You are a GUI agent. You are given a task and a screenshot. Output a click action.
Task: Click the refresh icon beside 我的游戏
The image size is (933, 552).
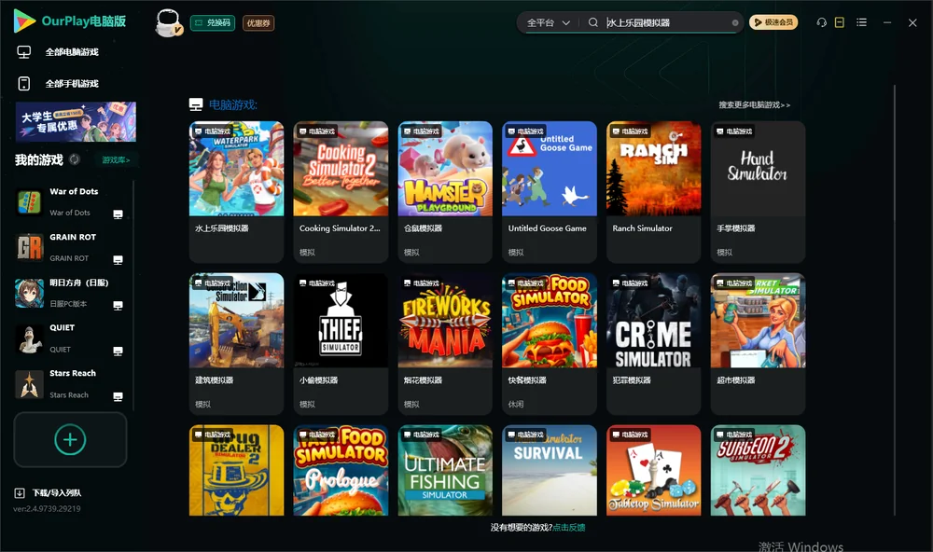click(x=75, y=159)
